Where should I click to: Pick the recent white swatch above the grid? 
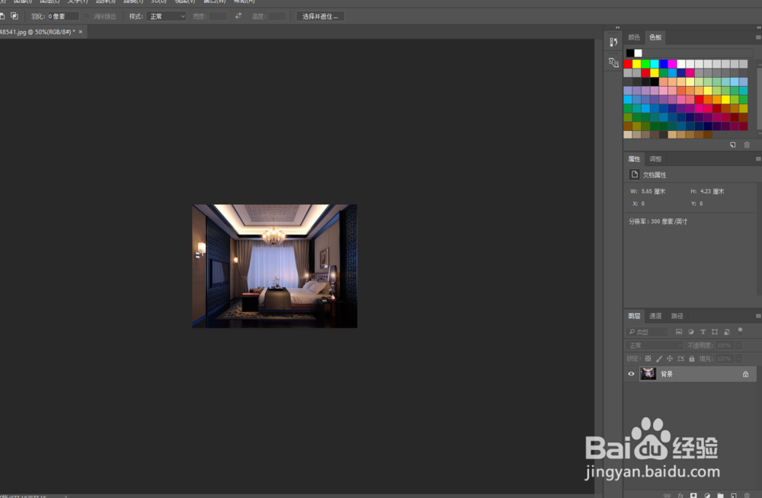coord(638,53)
